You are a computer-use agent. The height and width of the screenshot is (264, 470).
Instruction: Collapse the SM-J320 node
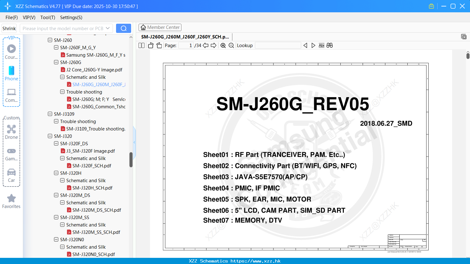tap(50, 136)
